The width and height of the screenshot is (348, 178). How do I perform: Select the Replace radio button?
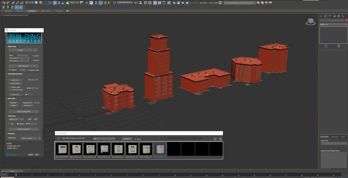pyautogui.click(x=18, y=124)
